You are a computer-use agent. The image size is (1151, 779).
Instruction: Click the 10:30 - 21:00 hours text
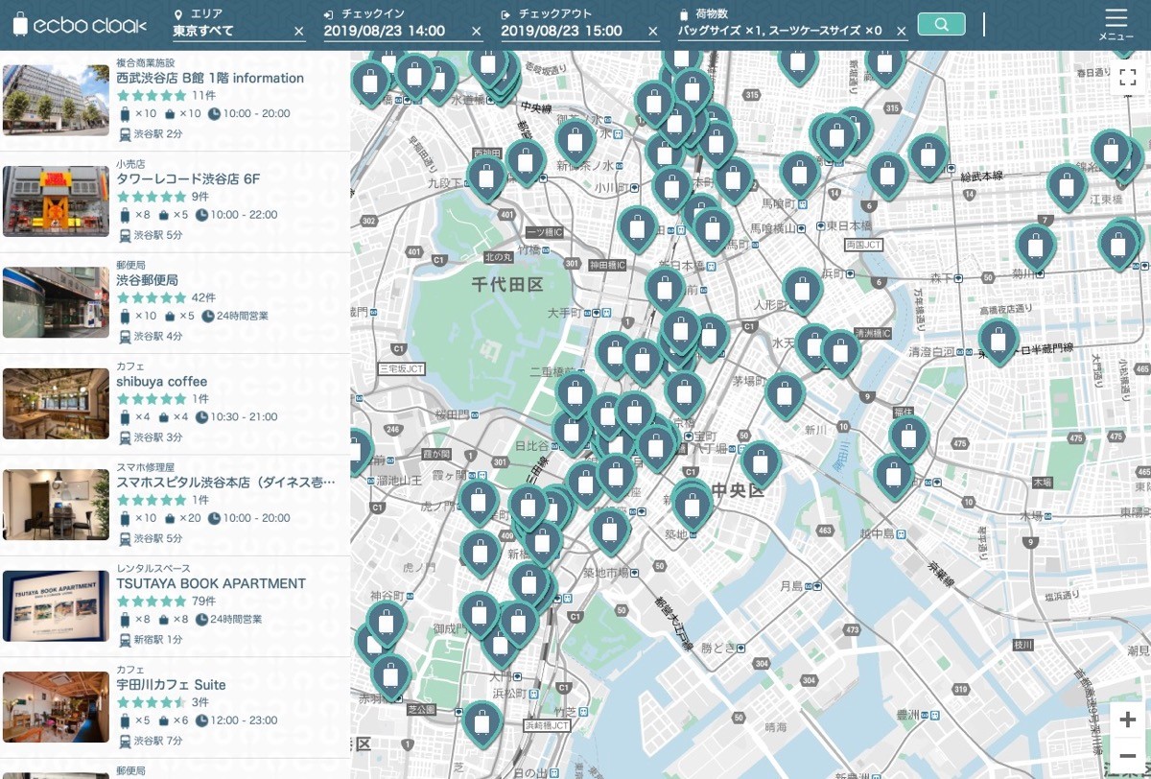[245, 417]
